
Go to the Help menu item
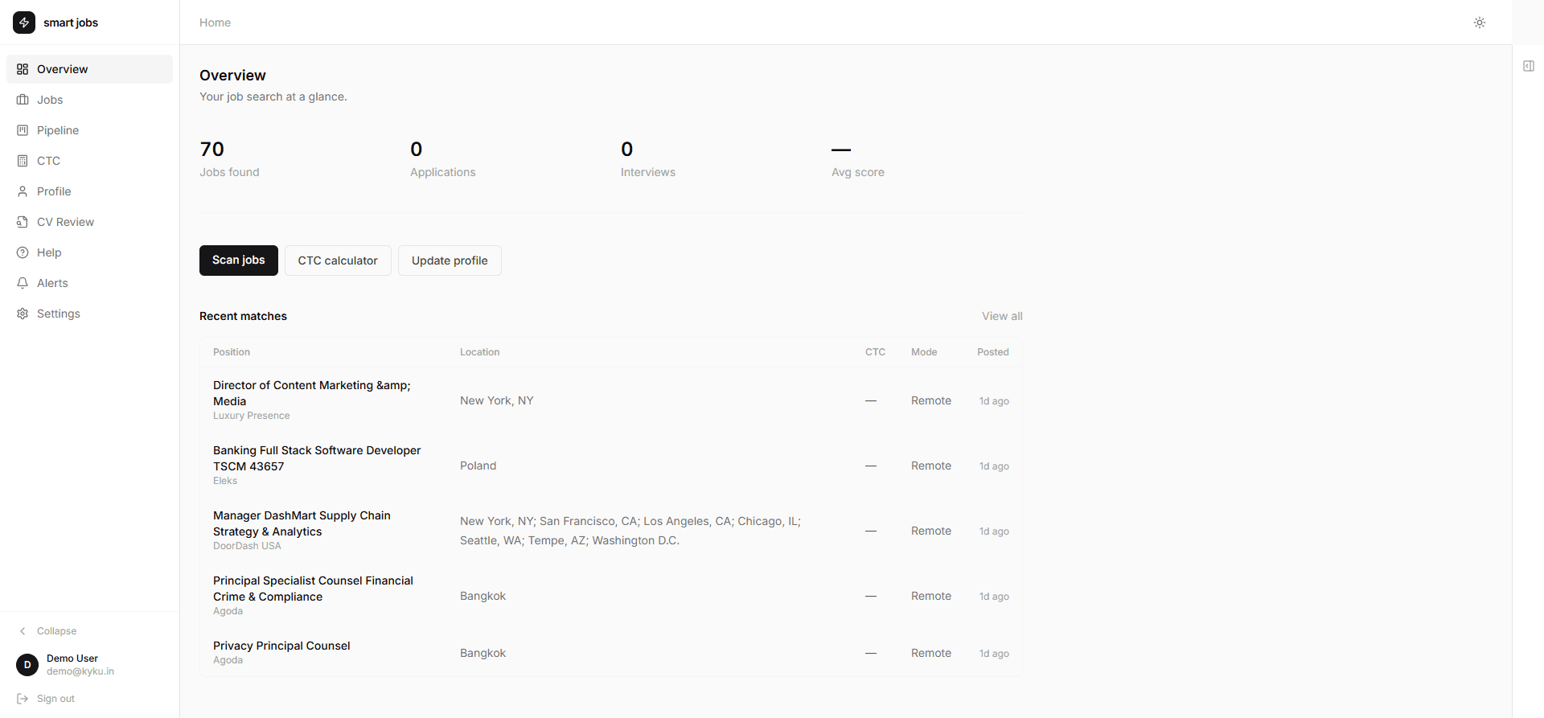[49, 252]
